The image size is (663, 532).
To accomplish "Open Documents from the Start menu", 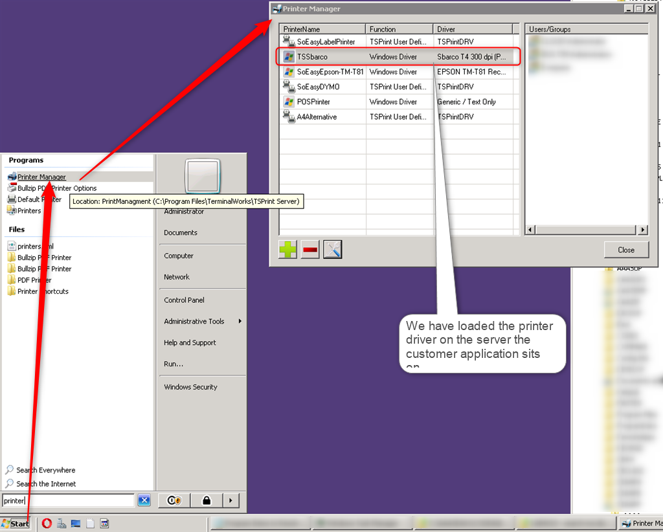I will pyautogui.click(x=181, y=232).
